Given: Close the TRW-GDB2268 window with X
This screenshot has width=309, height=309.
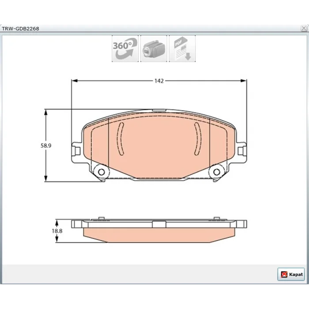Looking at the screenshot, I should (304, 28).
